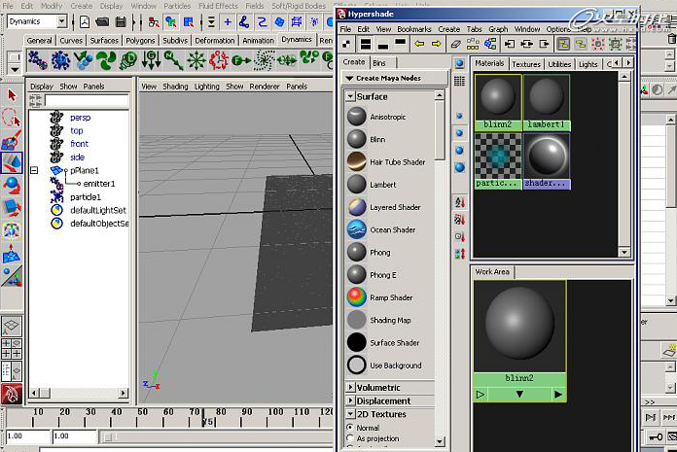Open the Polygons shelf tab
This screenshot has height=452, width=677.
(140, 41)
